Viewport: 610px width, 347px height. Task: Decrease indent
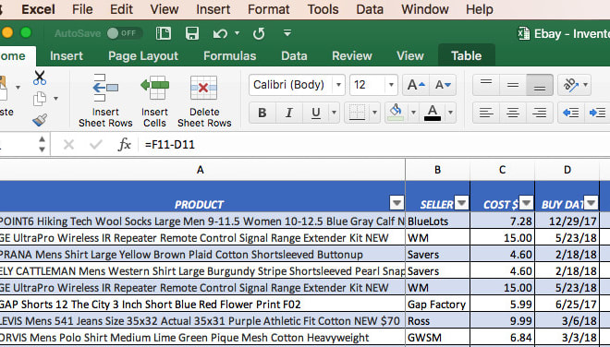click(x=570, y=113)
